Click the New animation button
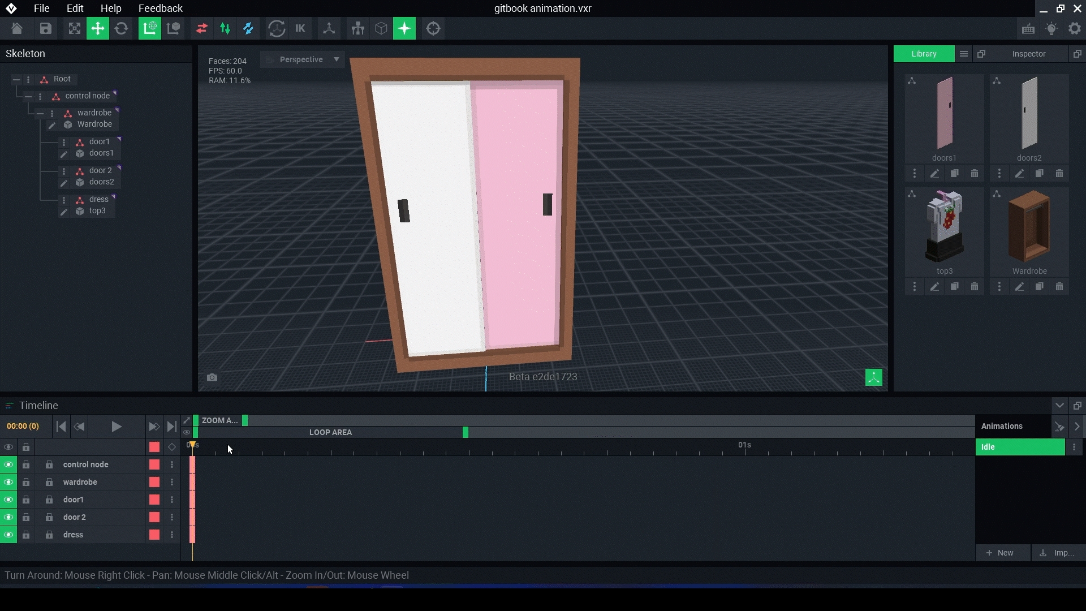The image size is (1086, 611). point(1000,553)
